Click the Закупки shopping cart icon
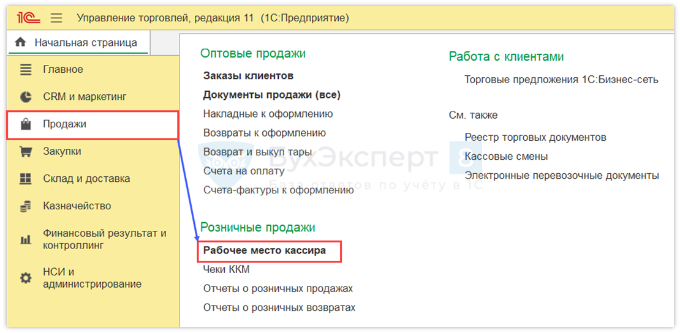 26,151
